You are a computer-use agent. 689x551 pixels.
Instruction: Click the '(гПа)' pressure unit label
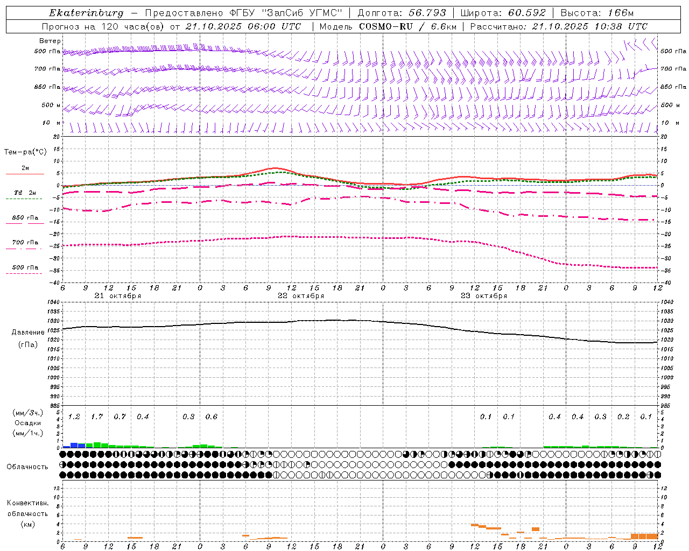[x=28, y=345]
